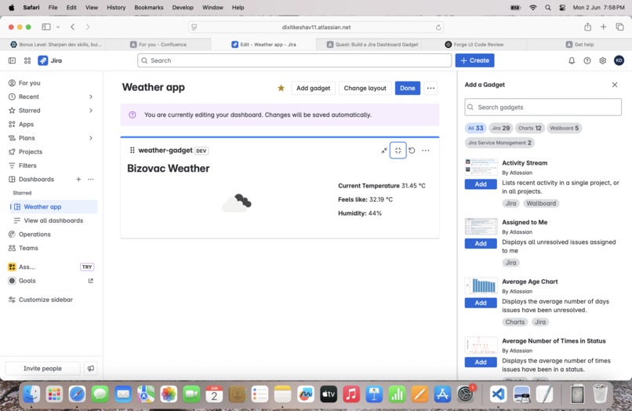This screenshot has width=632, height=411.
Task: Open the History menu
Action: 116,7
